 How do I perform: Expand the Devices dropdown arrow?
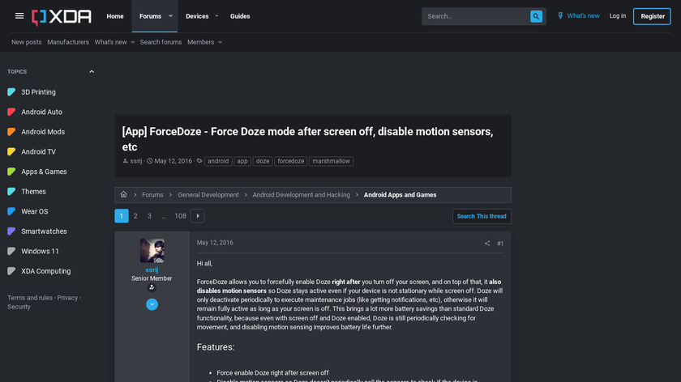[x=216, y=16]
